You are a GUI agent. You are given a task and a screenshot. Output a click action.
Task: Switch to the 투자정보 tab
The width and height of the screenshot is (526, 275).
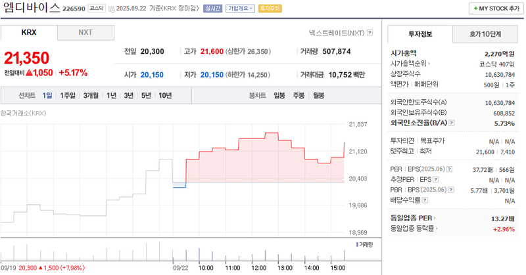420,34
